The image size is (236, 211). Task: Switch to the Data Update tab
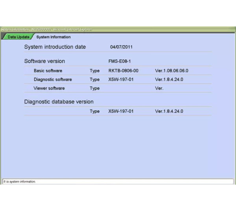point(18,37)
